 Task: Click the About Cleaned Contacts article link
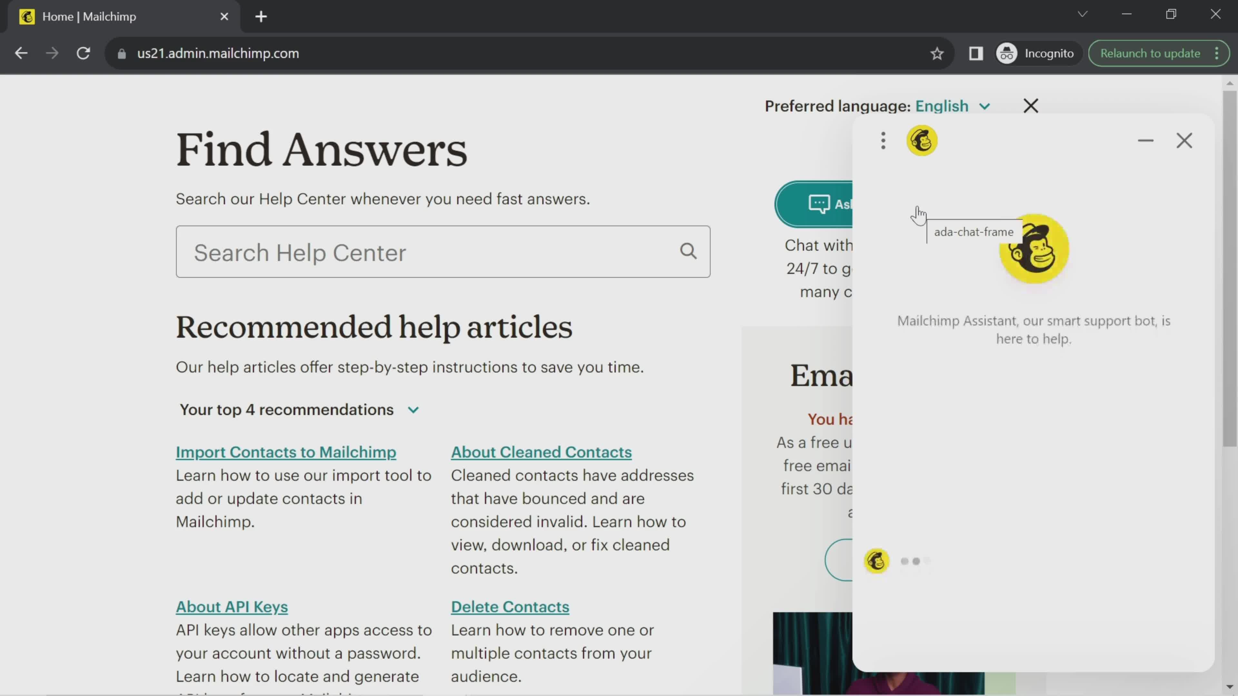tap(542, 451)
